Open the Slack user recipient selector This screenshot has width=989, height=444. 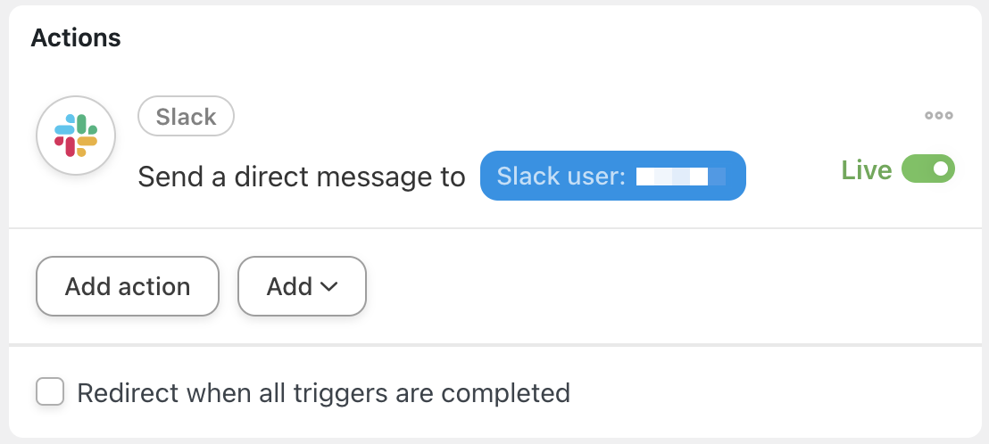pyautogui.click(x=612, y=177)
